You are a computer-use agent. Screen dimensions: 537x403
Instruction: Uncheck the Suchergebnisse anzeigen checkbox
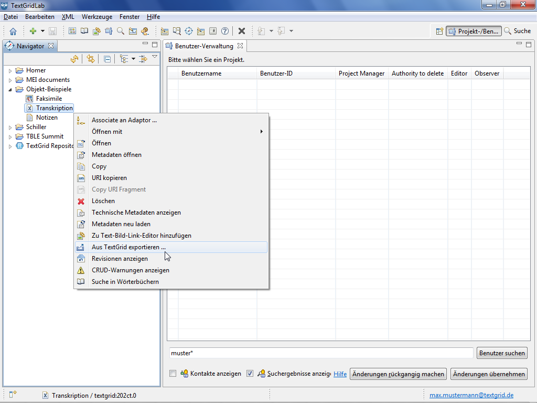(250, 374)
